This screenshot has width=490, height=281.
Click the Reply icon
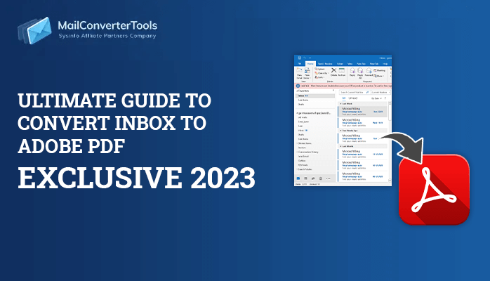point(352,70)
